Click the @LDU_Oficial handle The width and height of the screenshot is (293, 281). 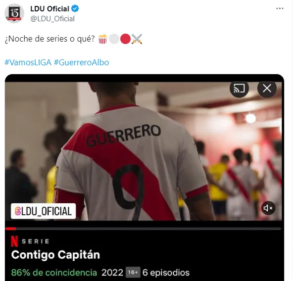pos(52,19)
